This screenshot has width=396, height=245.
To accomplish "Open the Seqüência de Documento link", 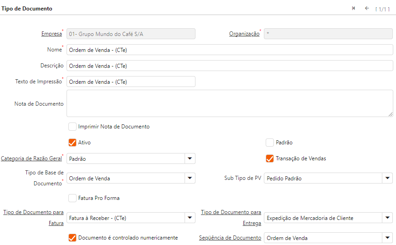I will click(x=230, y=238).
